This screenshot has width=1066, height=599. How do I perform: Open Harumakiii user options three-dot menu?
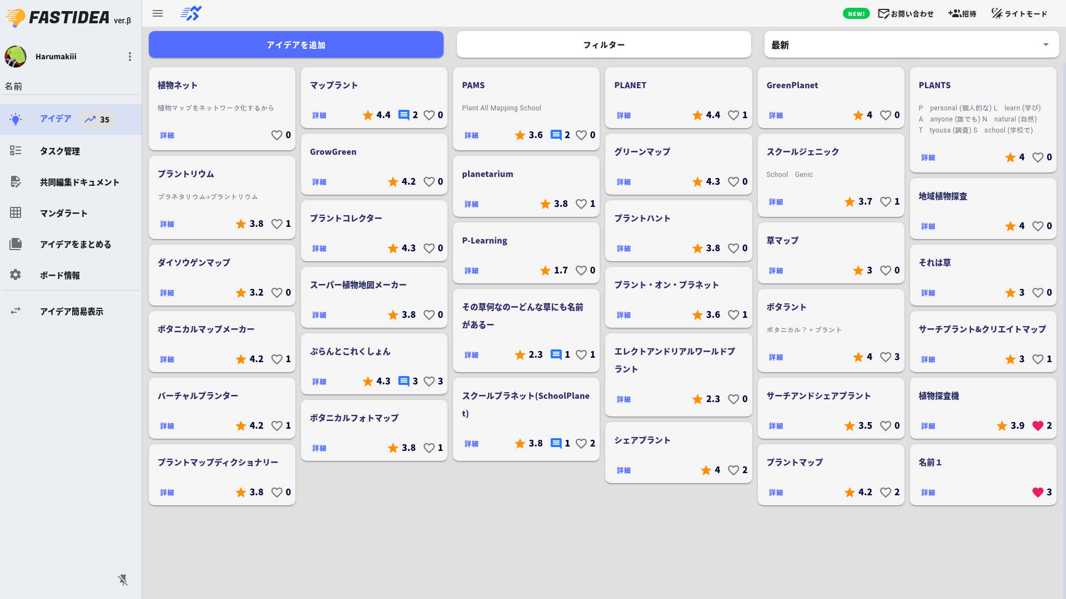click(129, 57)
